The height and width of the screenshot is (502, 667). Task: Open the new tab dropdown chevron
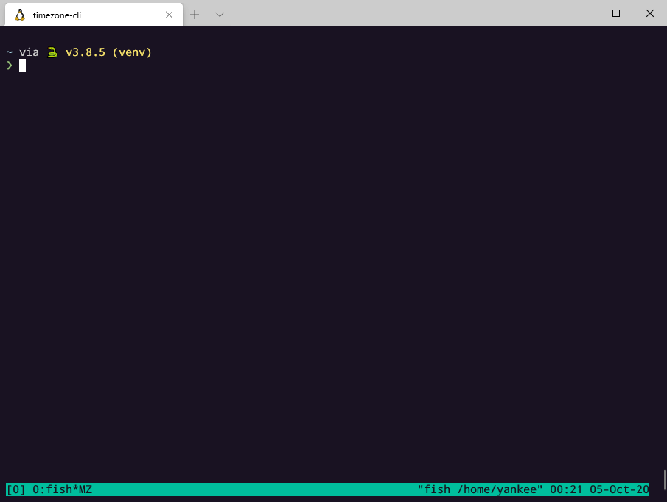(219, 13)
